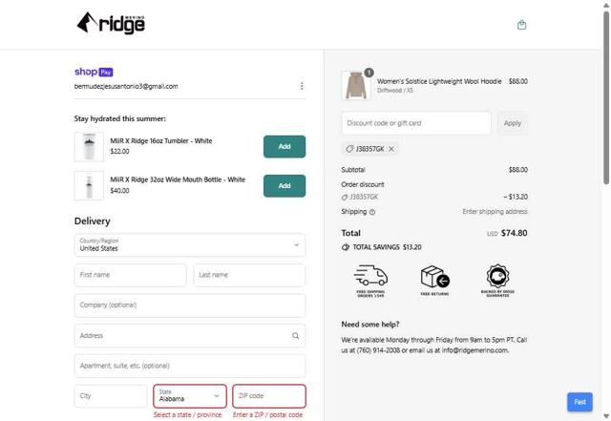The height and width of the screenshot is (421, 611).
Task: Add the MiiR 16oz Tumbler to order
Action: tap(284, 147)
